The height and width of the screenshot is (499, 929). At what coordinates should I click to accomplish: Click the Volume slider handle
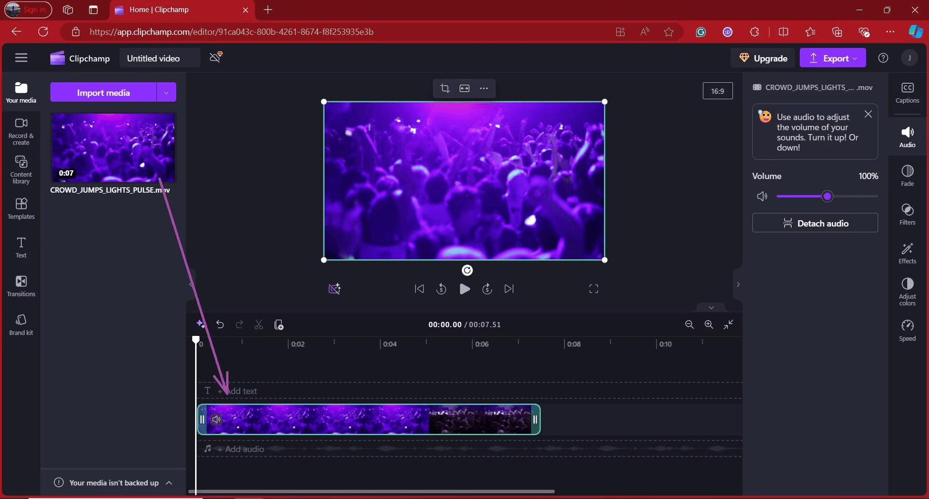click(x=827, y=197)
